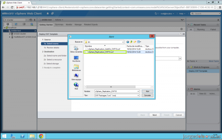Click horizontal scrollbar in file list
Viewport: 222px width, 140px height.
pyautogui.click(x=111, y=87)
